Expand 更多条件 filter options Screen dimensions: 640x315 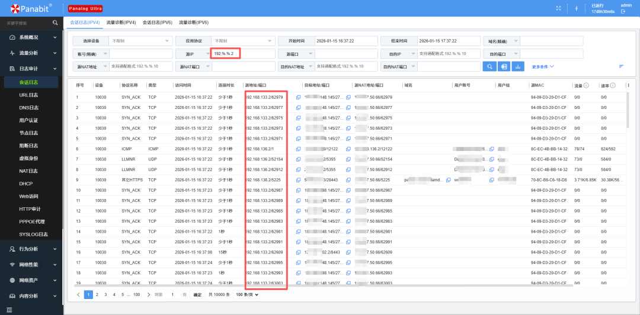(x=543, y=66)
